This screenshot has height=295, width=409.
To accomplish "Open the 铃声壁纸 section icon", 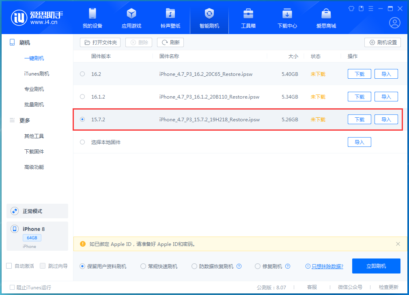I will click(170, 13).
